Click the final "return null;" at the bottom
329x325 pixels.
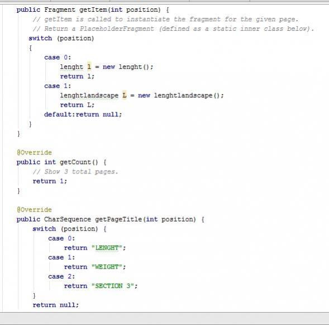tap(56, 305)
